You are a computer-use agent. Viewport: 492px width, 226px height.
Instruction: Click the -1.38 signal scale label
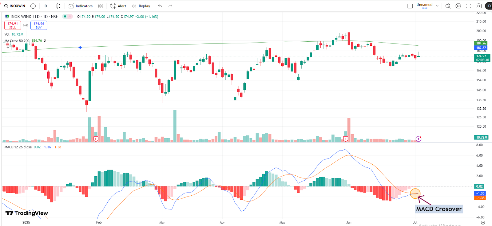tap(480, 198)
